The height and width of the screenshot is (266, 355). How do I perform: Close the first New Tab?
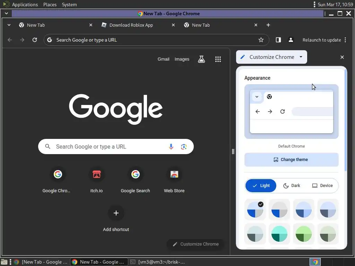coord(91,25)
